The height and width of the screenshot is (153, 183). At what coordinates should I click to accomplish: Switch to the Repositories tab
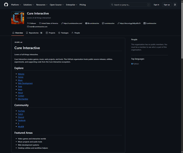pos(34,33)
